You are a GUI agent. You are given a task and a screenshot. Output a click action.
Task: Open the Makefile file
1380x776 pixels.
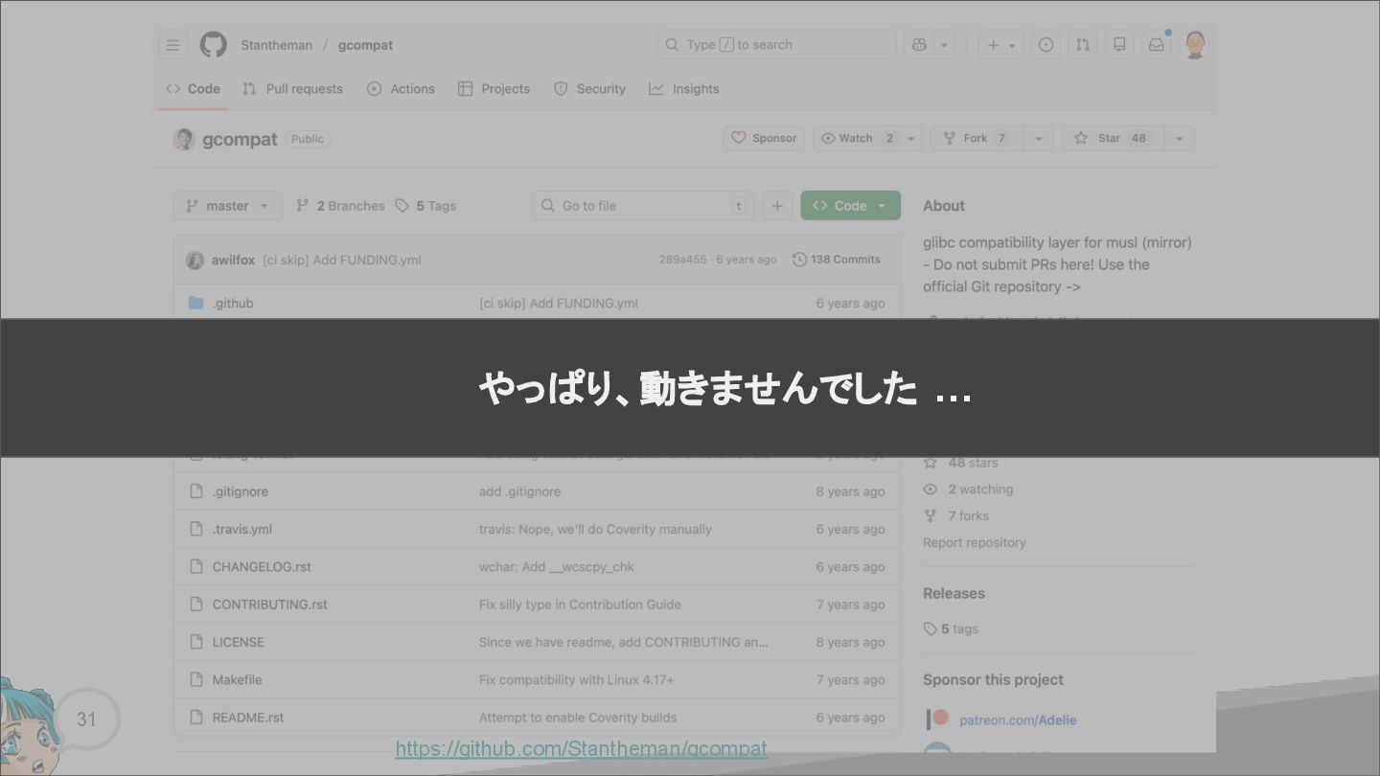point(237,679)
